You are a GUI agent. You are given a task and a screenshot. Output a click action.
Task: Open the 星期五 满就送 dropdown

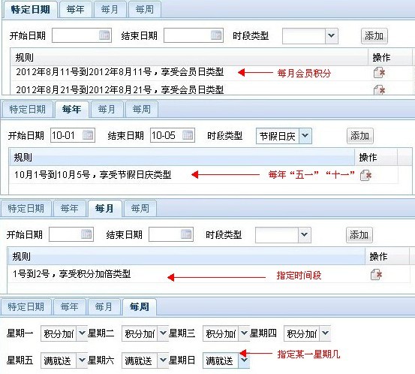click(82, 360)
